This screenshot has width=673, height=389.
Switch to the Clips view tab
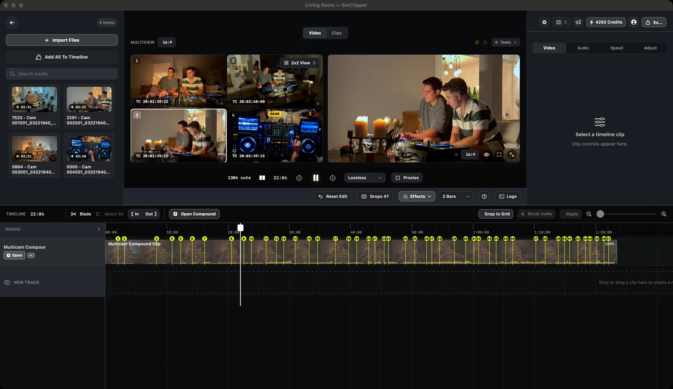[x=336, y=33]
